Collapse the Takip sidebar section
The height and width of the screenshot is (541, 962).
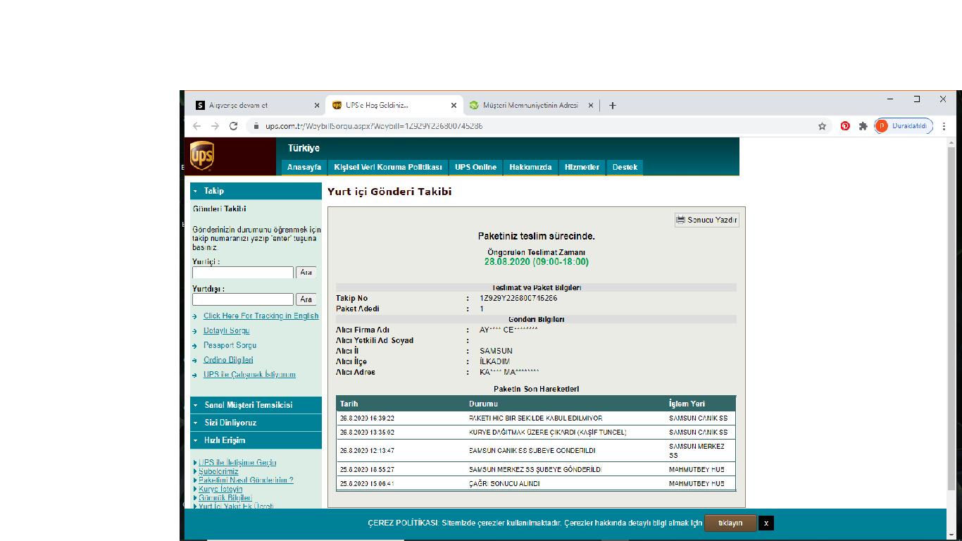point(256,191)
